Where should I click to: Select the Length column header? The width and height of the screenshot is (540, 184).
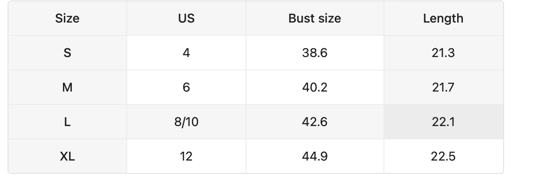(x=443, y=19)
